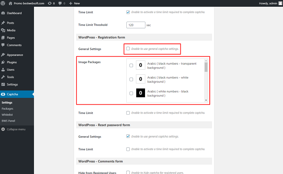Open the updates icon showing 8
This screenshot has width=283, height=174.
tap(50, 3)
